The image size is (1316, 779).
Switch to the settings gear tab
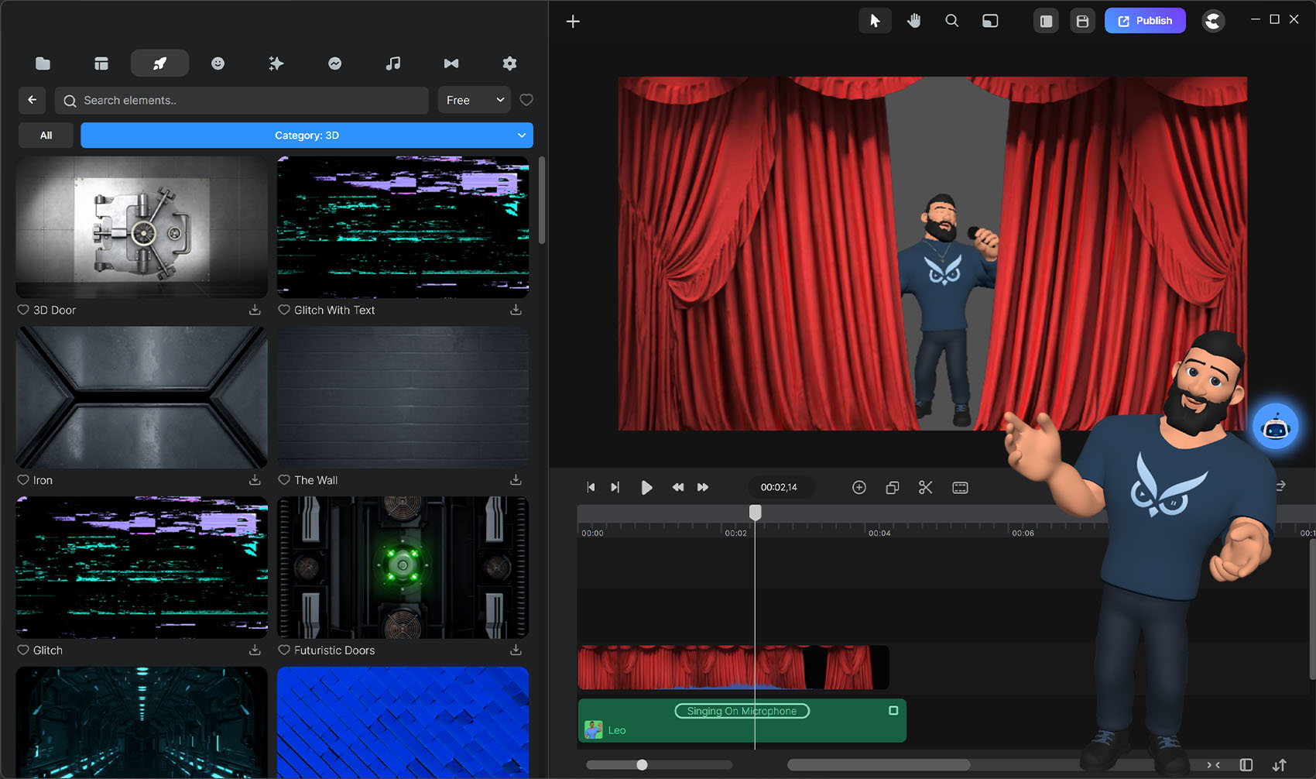(509, 63)
